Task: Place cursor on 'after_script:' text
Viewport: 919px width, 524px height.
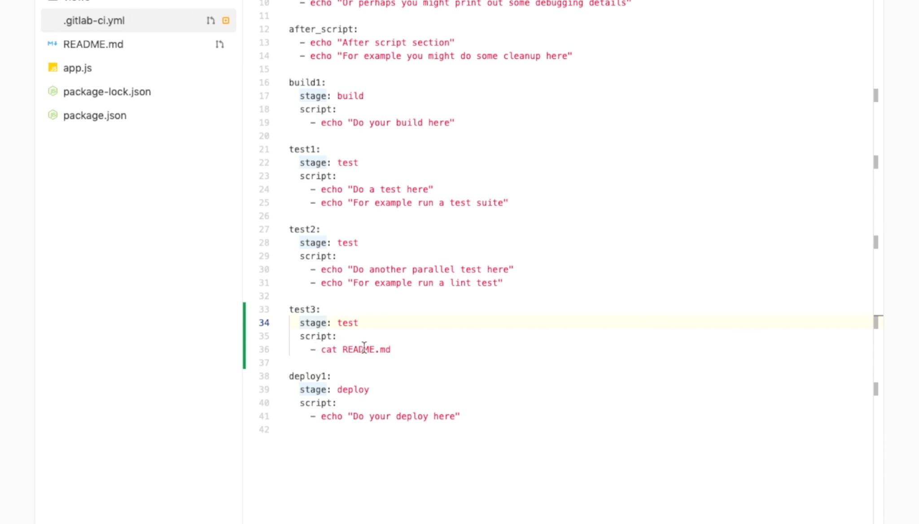Action: [x=323, y=29]
